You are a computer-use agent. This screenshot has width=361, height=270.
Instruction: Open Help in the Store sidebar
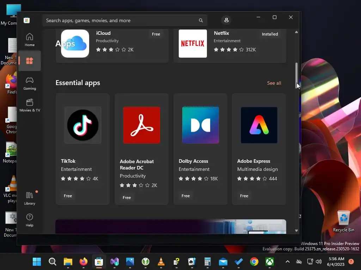[30, 220]
